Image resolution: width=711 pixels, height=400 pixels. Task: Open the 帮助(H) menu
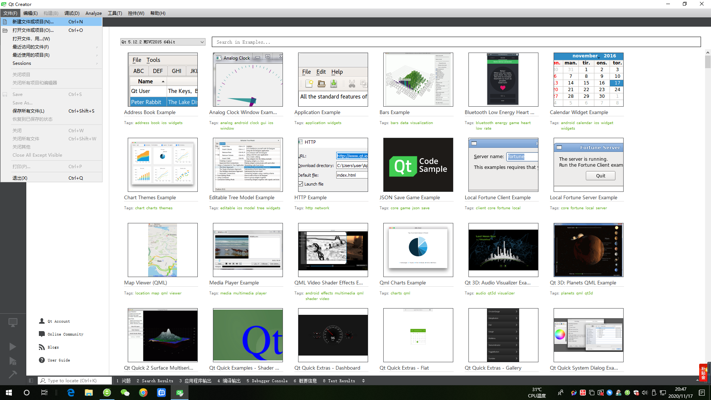158,13
